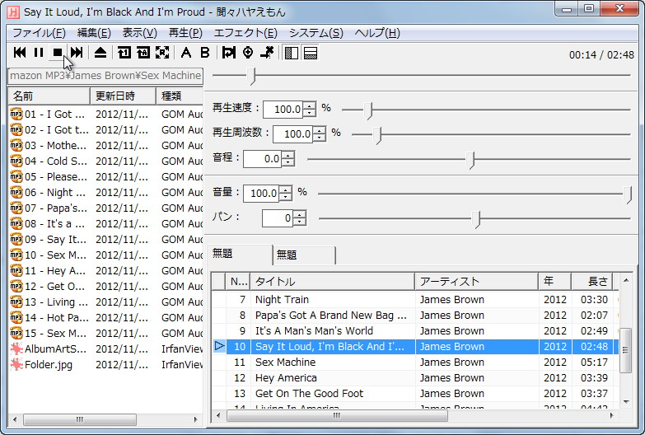Toggle repeat-all icon

(143, 52)
